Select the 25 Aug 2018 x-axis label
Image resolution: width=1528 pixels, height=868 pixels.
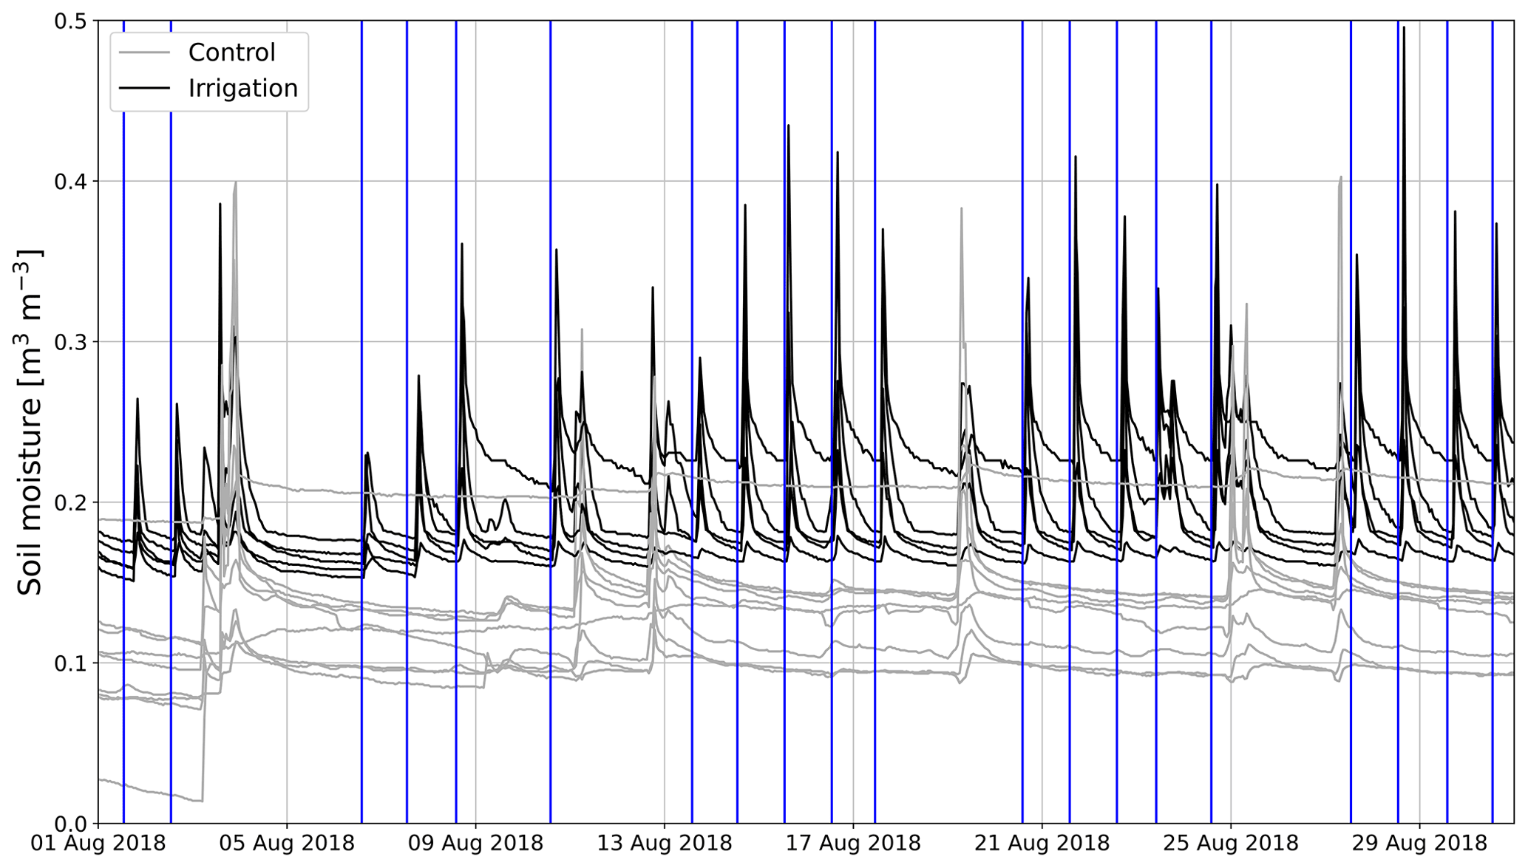(x=1230, y=844)
